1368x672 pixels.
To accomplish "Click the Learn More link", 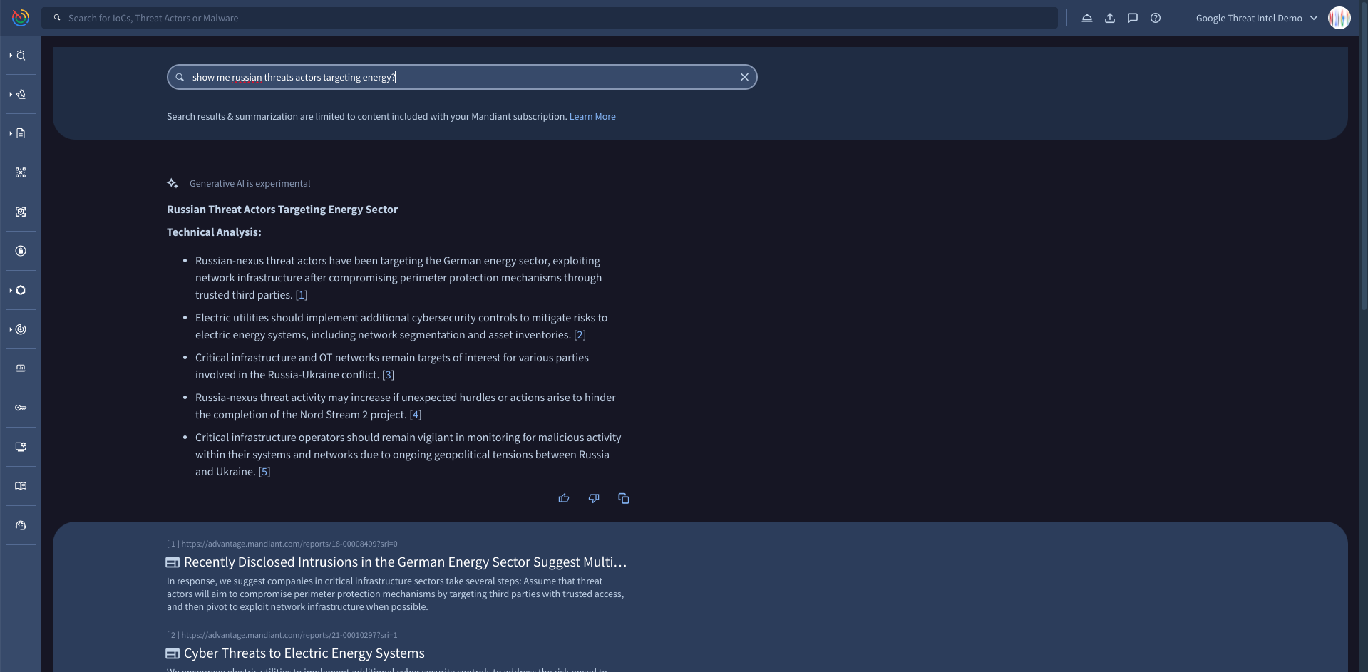I will click(592, 116).
